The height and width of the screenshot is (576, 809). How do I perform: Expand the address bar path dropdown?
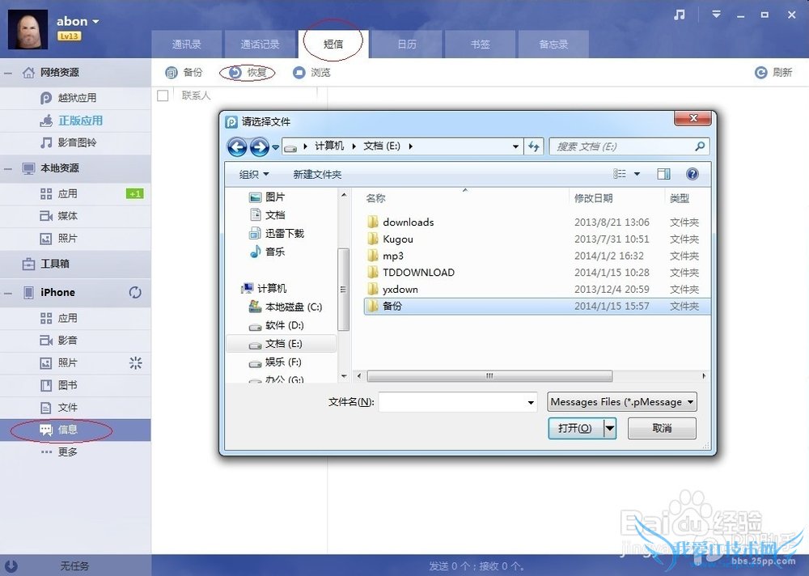click(515, 146)
